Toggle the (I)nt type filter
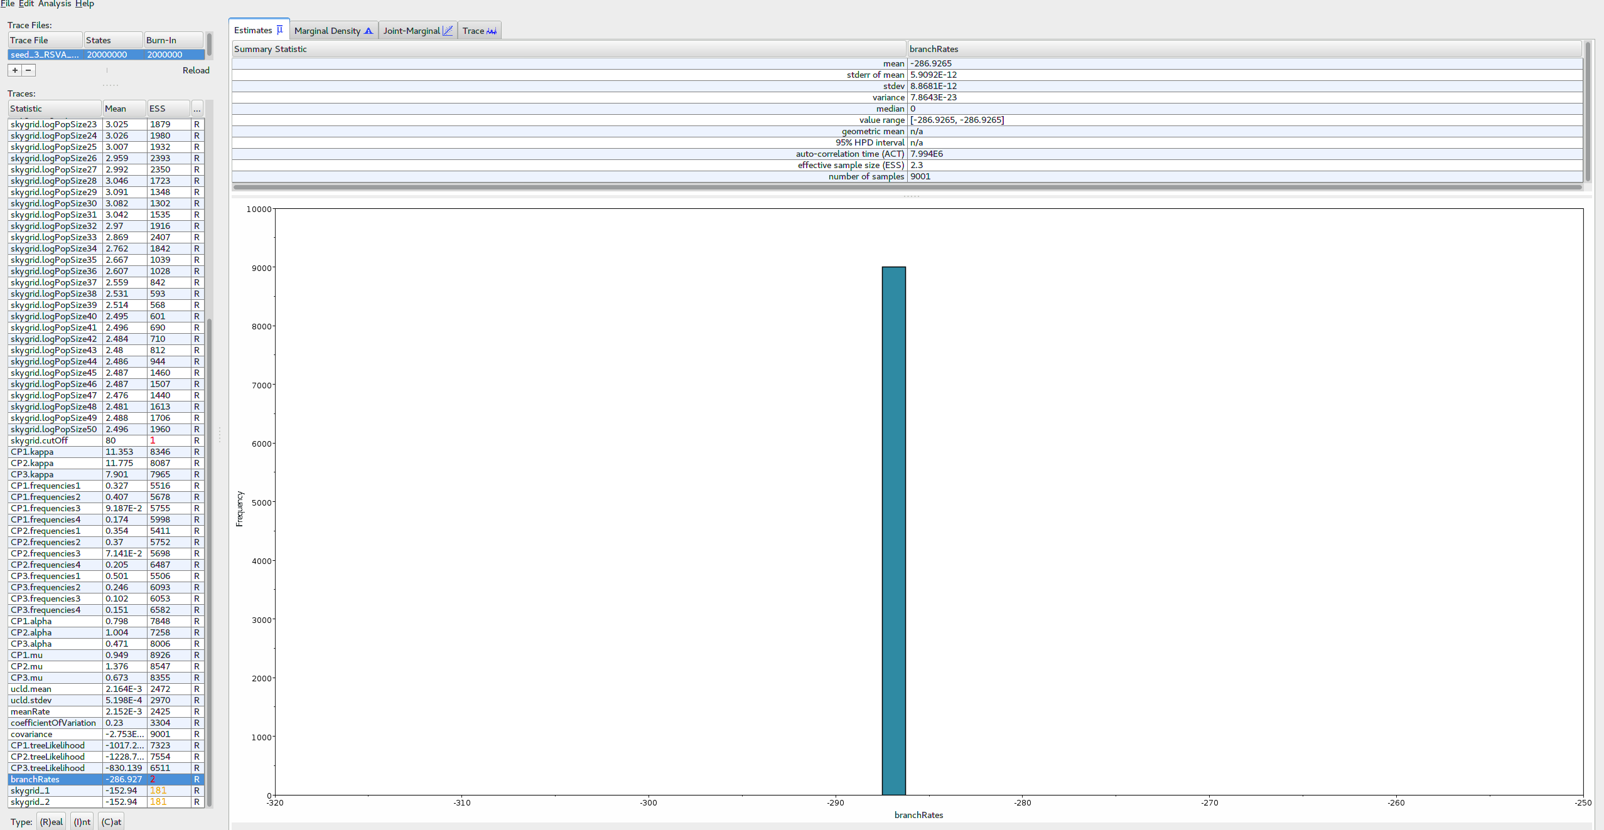Image resolution: width=1604 pixels, height=830 pixels. (x=82, y=821)
